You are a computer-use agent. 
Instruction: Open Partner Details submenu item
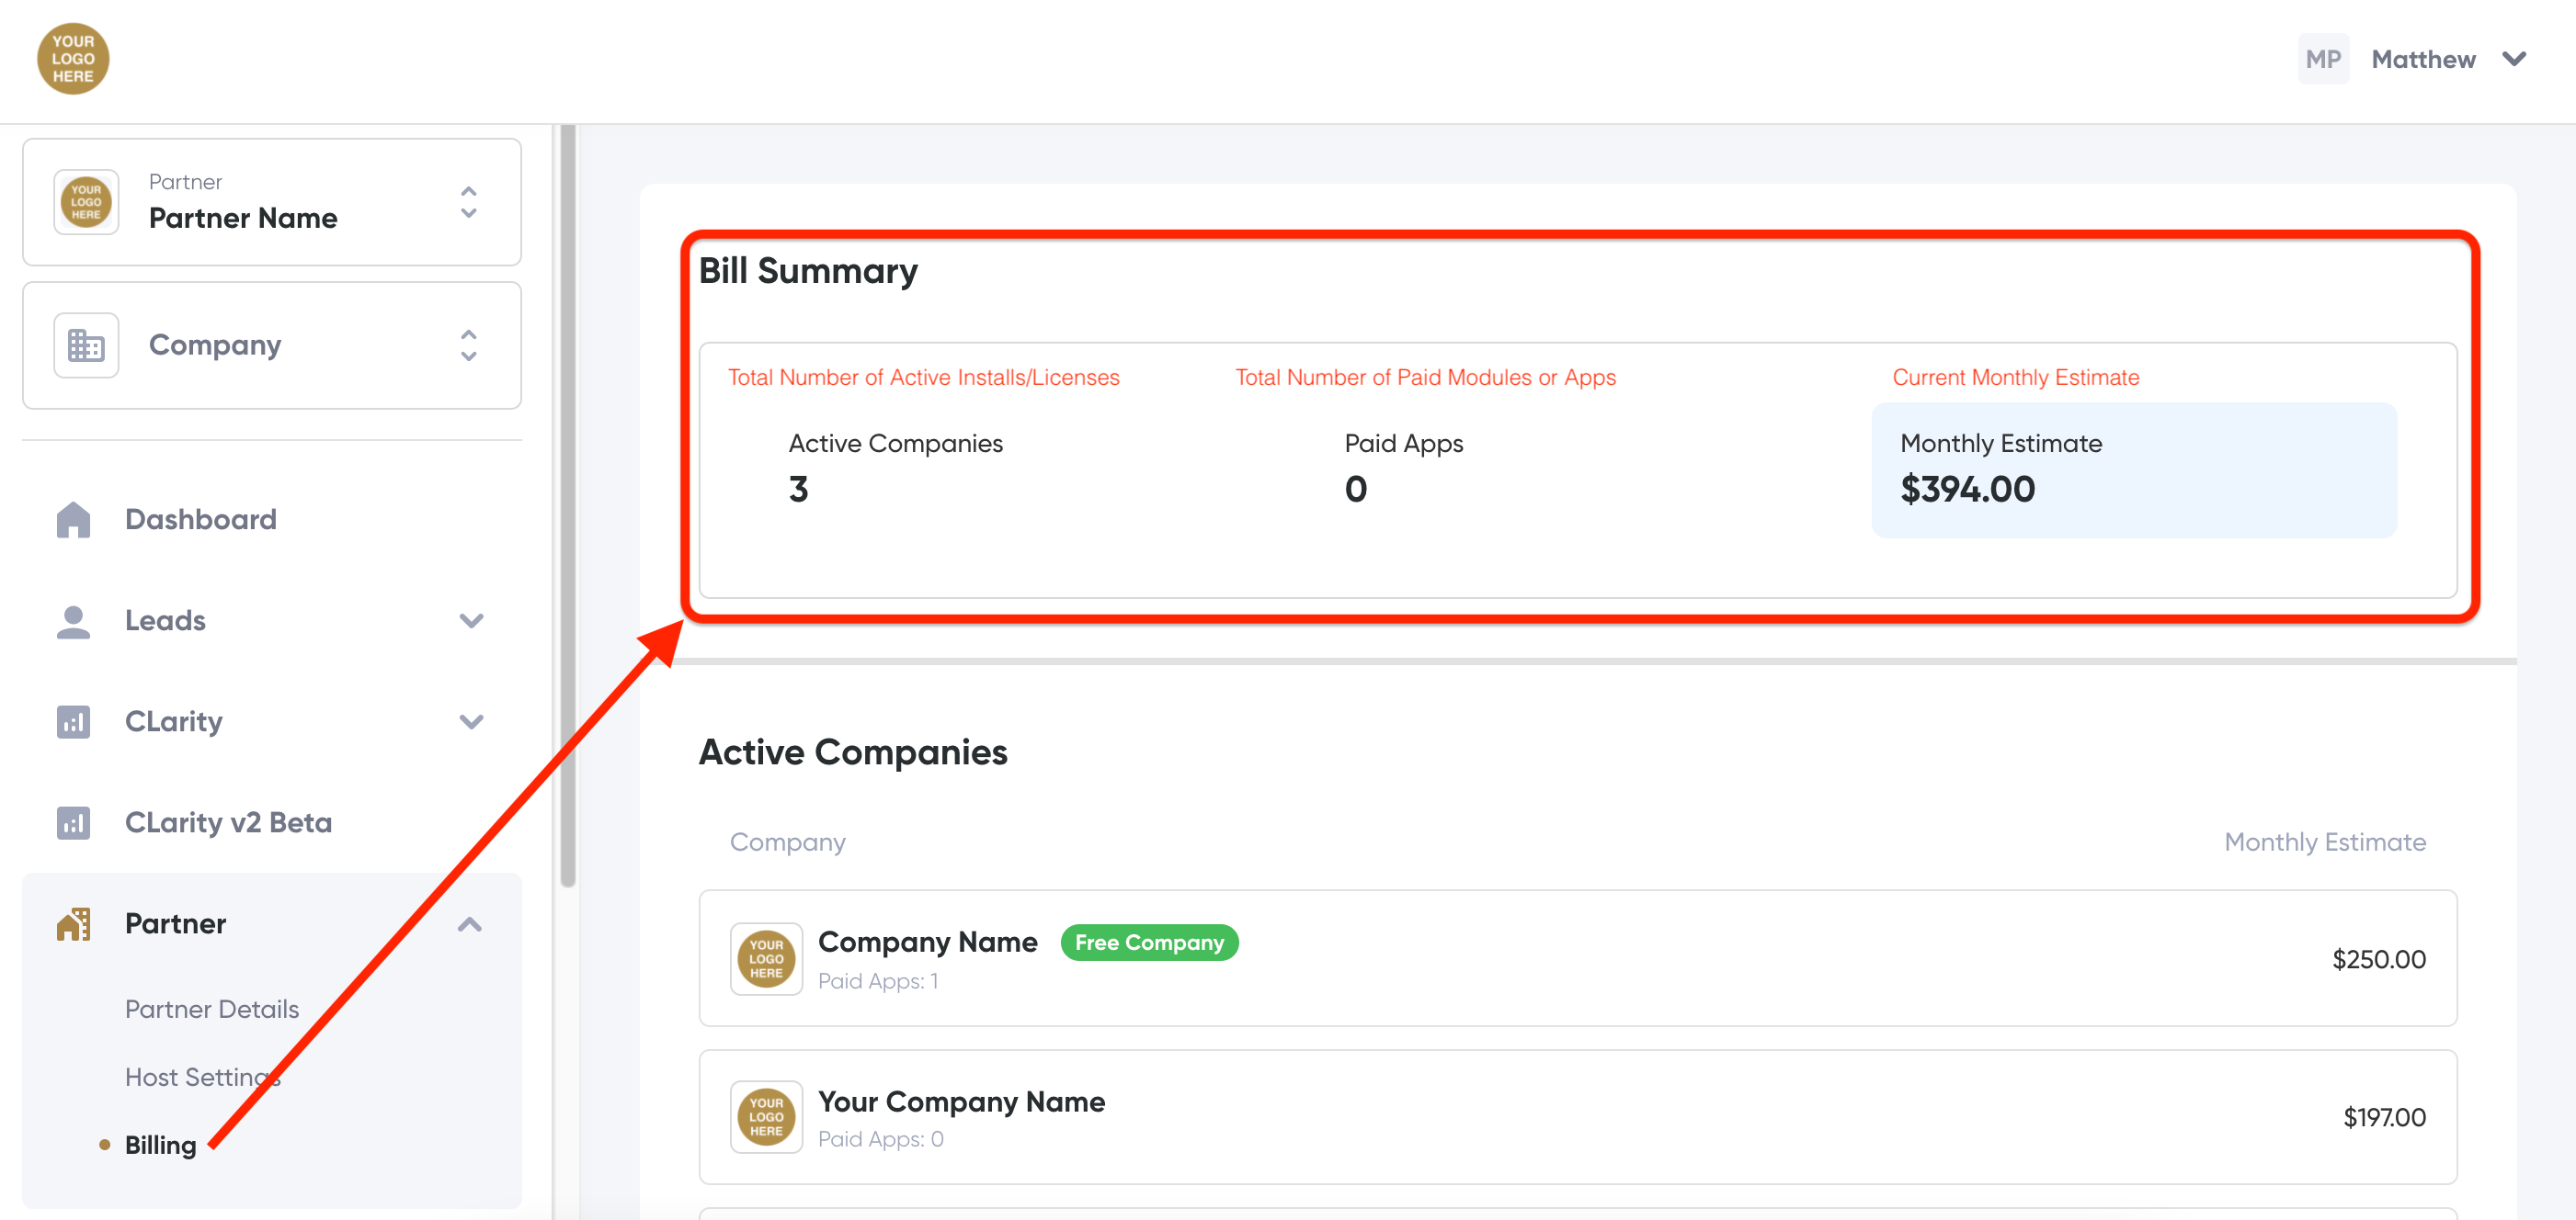[212, 1010]
